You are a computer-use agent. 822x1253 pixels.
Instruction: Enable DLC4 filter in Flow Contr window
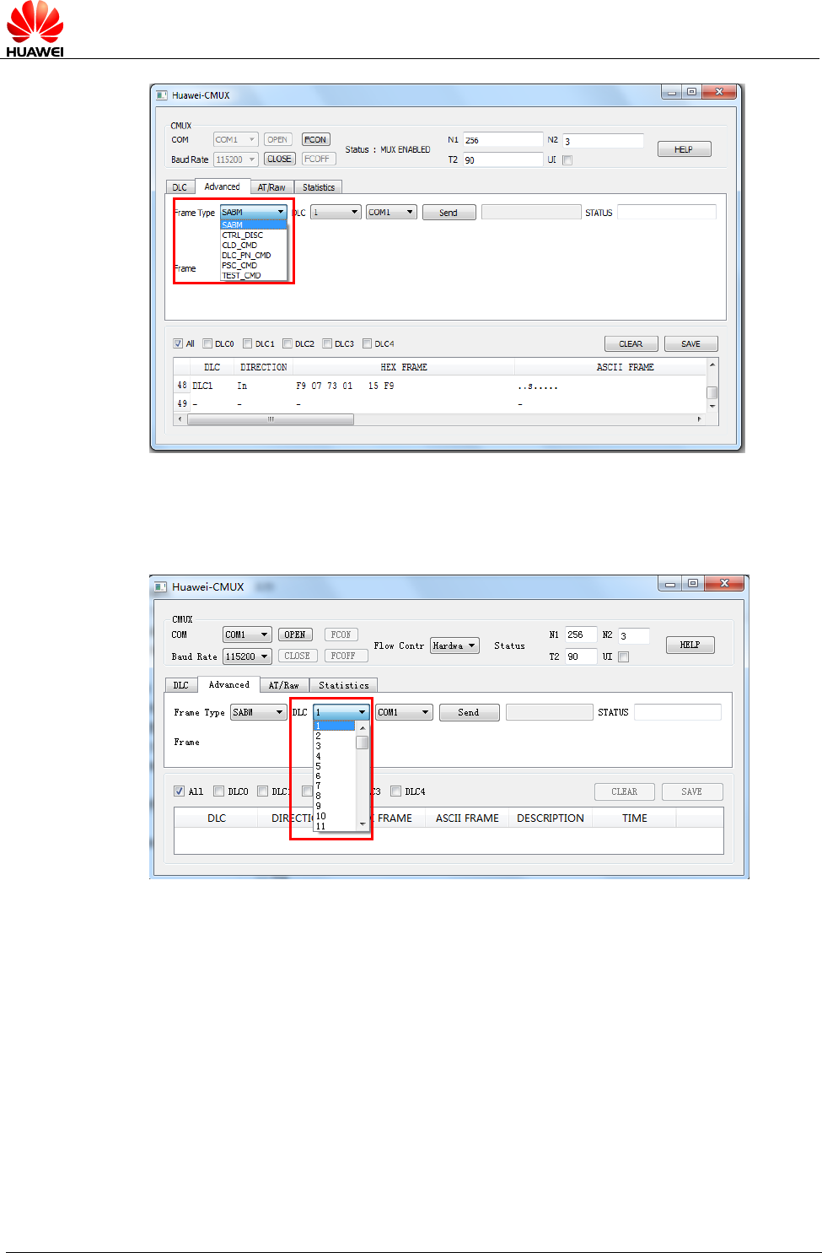395,791
